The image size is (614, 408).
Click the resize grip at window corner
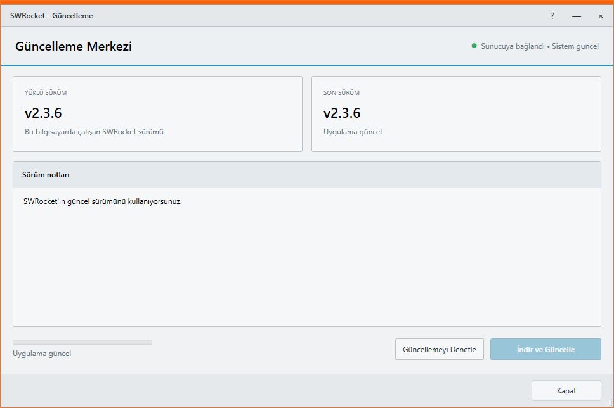click(x=610, y=404)
